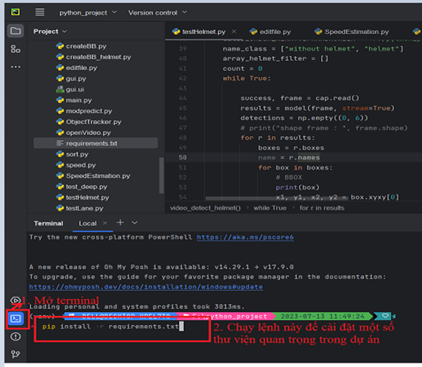
Task: Switch to the SpeedEstimation.py editor tab
Action: (x=352, y=32)
